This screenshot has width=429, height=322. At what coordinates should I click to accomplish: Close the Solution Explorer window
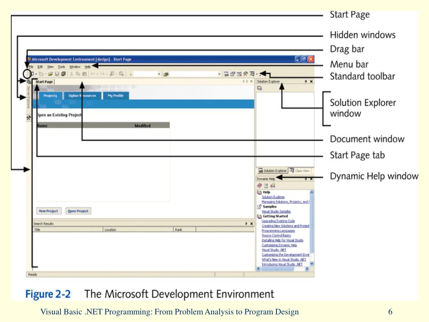311,81
